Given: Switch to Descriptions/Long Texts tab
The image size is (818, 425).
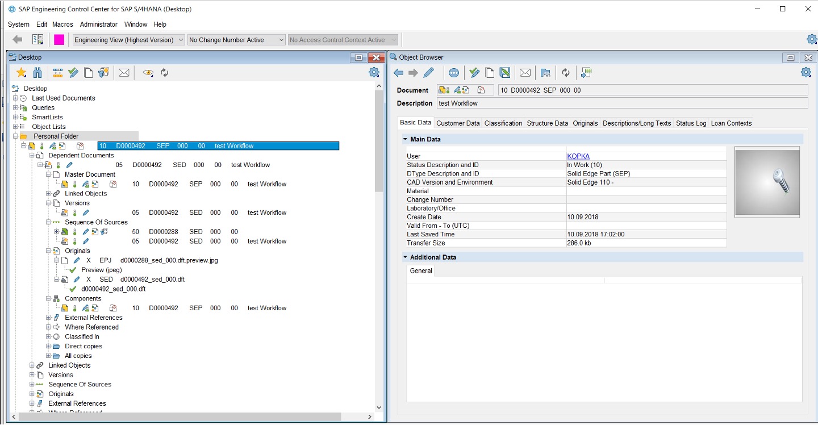Looking at the screenshot, I should pos(637,123).
